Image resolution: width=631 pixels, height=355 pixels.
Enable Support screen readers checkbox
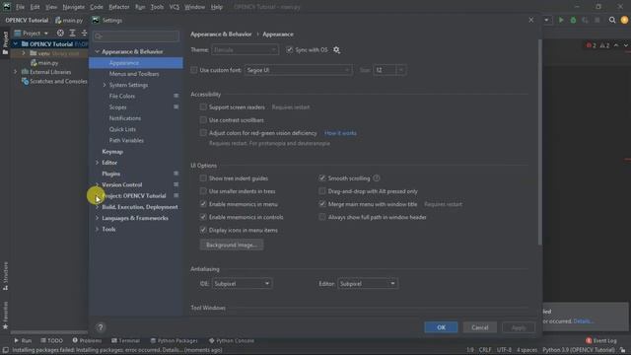tap(203, 107)
